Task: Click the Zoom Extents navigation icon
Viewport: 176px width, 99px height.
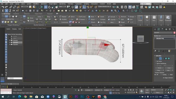Action: pos(171,90)
